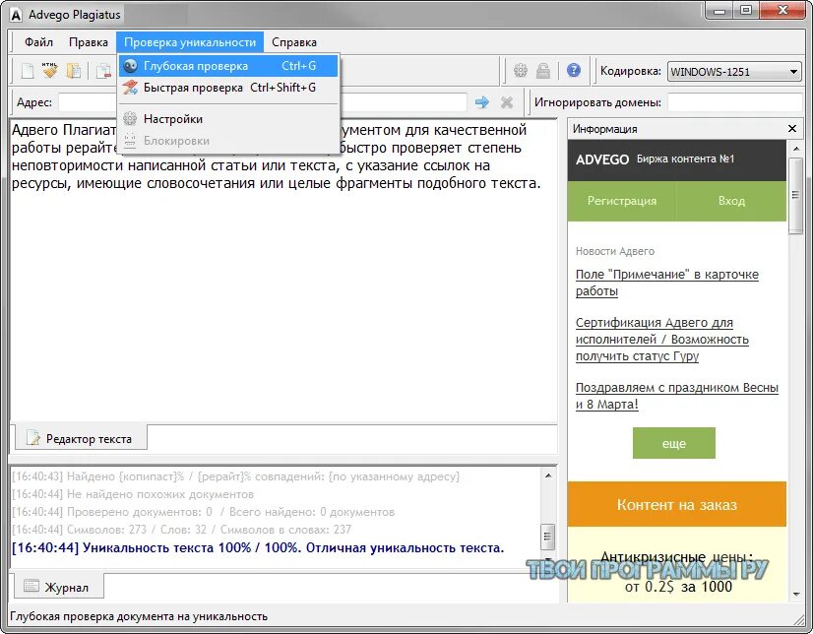Close the Информация side panel
The image size is (813, 634).
[x=791, y=129]
